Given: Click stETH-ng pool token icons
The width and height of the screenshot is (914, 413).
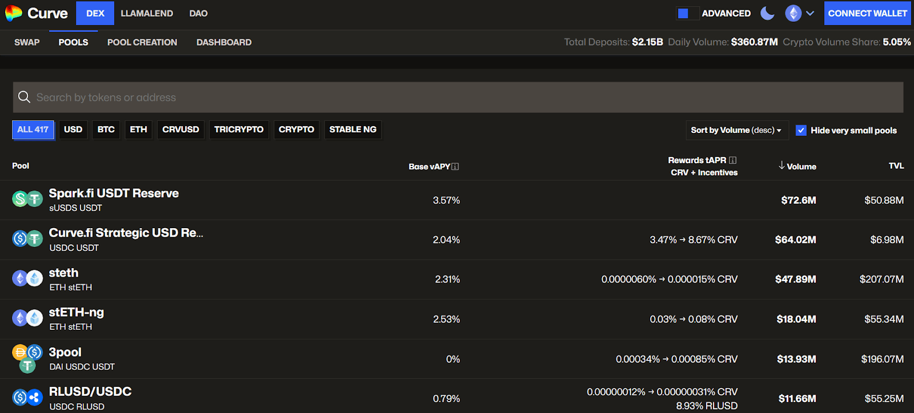Looking at the screenshot, I should point(27,318).
